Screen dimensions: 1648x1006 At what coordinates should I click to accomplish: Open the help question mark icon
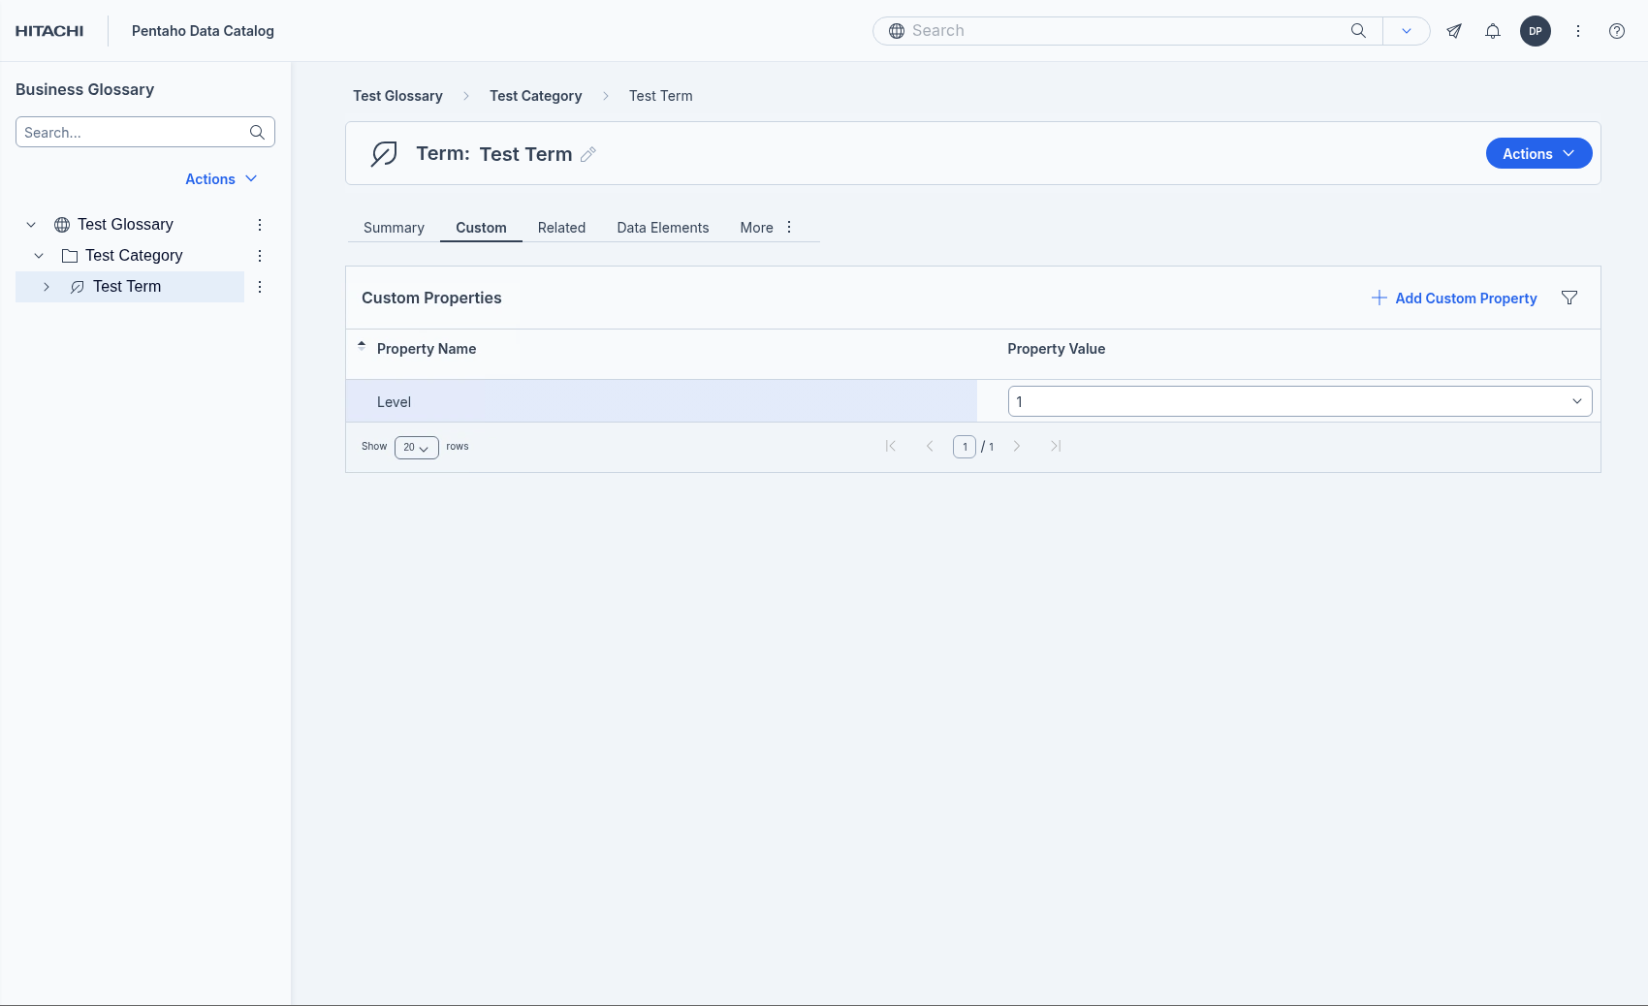pyautogui.click(x=1616, y=31)
